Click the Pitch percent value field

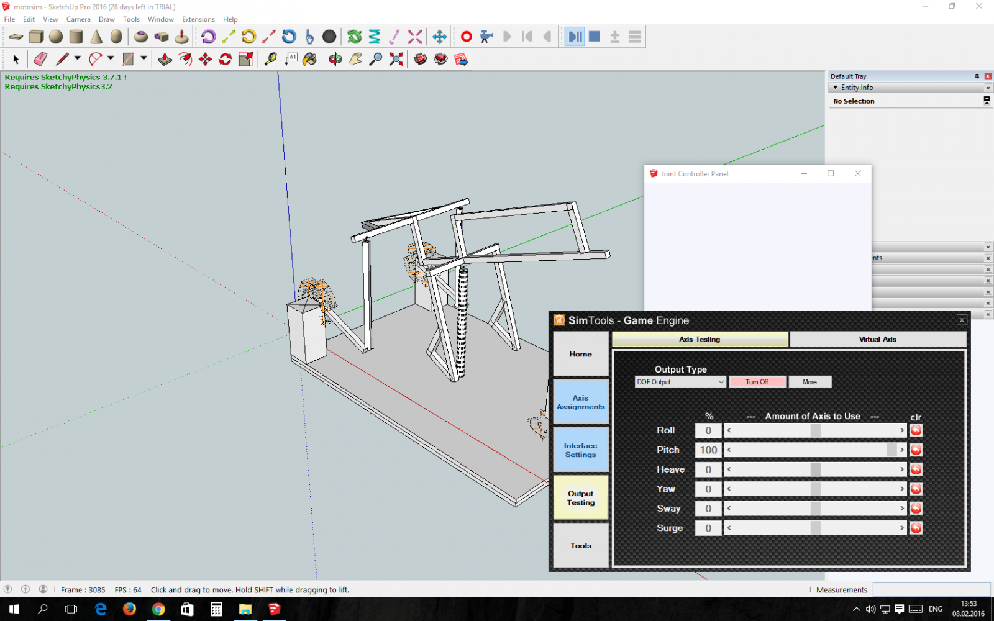point(708,450)
